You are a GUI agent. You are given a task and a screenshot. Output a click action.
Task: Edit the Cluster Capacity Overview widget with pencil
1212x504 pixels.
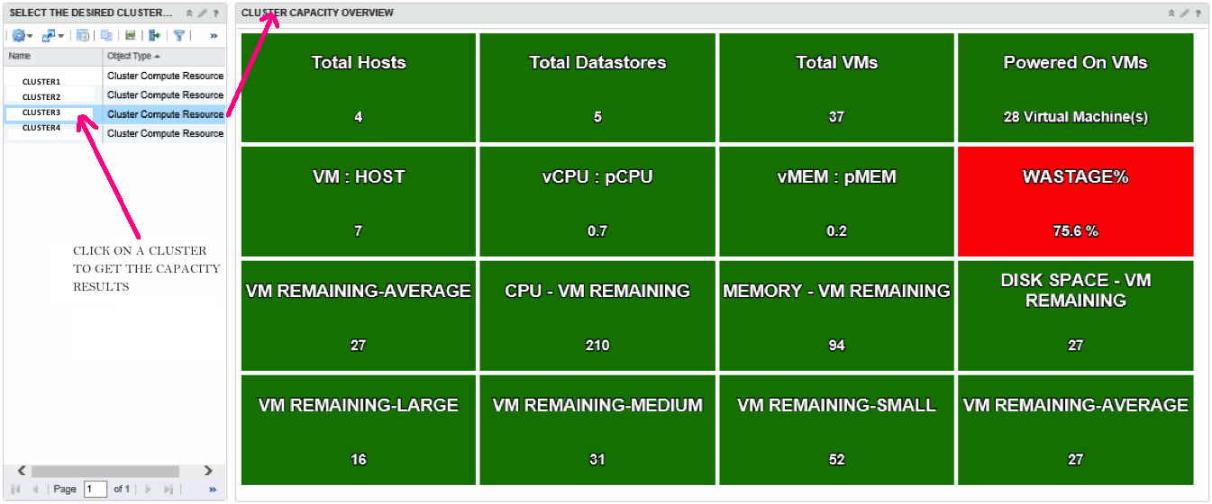click(1184, 13)
